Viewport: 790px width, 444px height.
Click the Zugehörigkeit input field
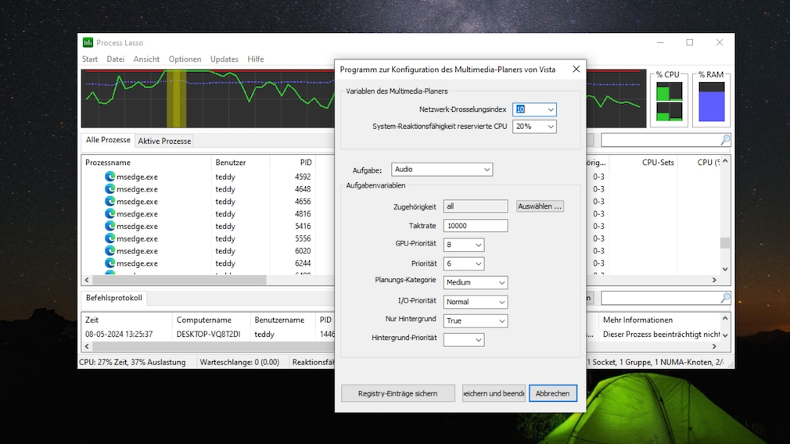(x=475, y=206)
